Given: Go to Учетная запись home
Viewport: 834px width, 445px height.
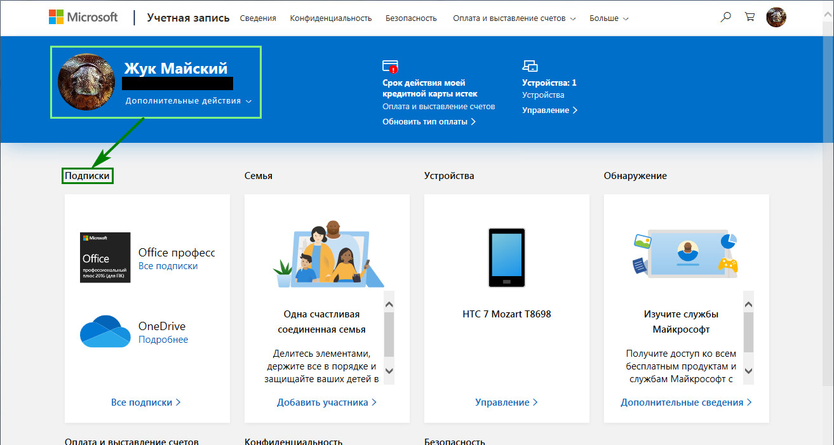Looking at the screenshot, I should (188, 18).
